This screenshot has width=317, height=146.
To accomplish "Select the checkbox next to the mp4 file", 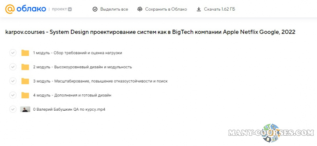I will point(13,109).
